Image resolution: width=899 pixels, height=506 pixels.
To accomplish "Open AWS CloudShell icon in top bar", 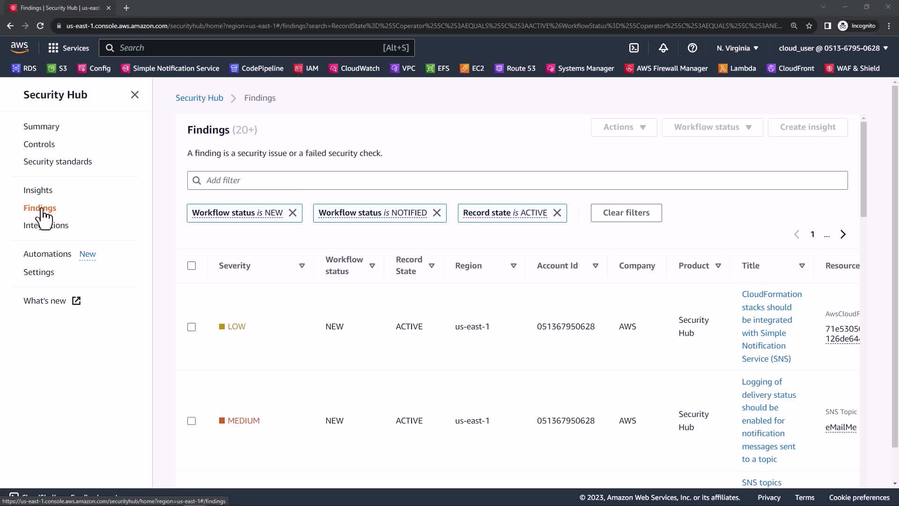I will tap(634, 48).
